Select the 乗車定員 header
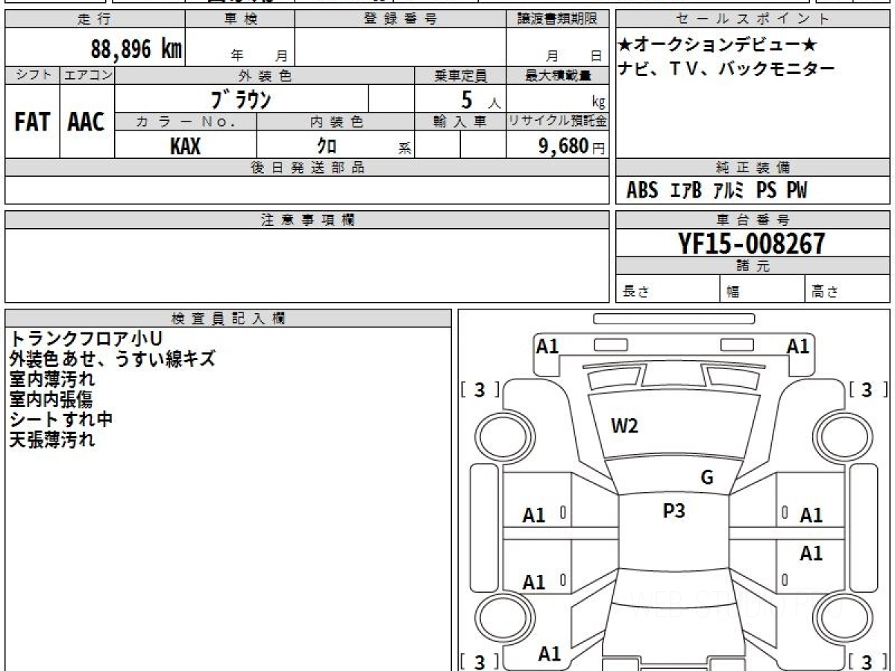The width and height of the screenshot is (895, 671). (x=460, y=75)
